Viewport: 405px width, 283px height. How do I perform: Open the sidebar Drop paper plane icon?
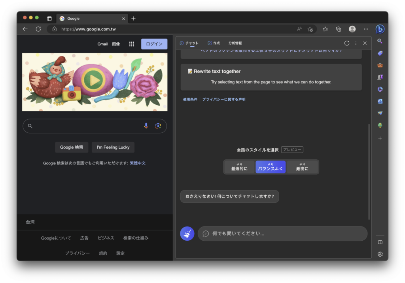(x=380, y=113)
